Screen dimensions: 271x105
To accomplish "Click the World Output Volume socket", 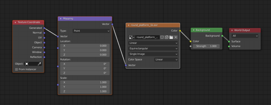I will pos(229,46).
